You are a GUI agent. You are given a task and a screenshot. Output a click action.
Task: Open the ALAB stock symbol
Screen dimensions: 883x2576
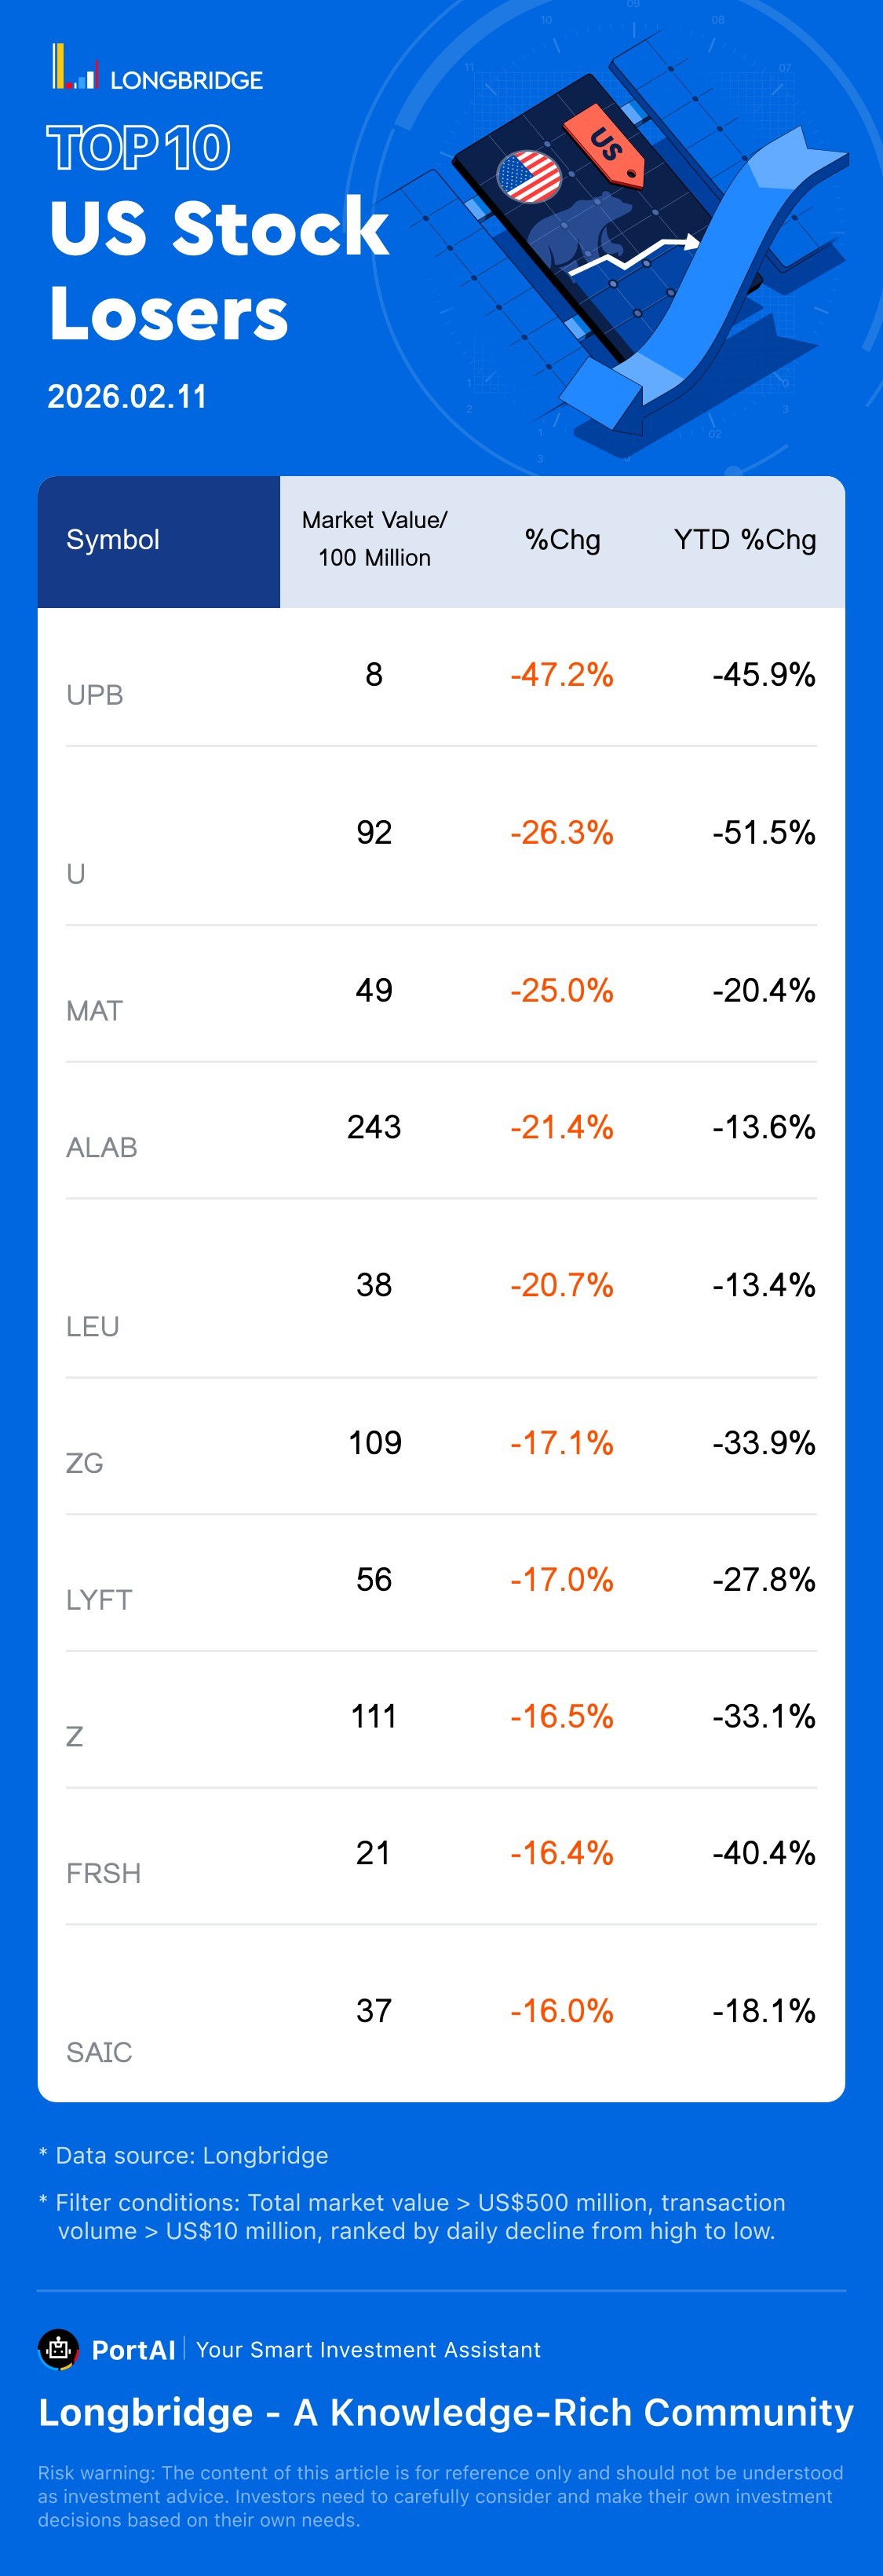[102, 1148]
